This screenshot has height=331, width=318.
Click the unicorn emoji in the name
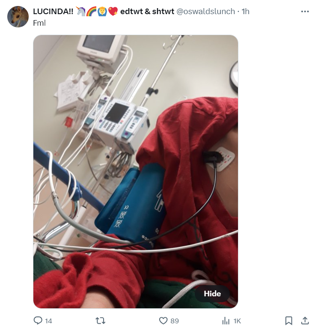point(80,12)
